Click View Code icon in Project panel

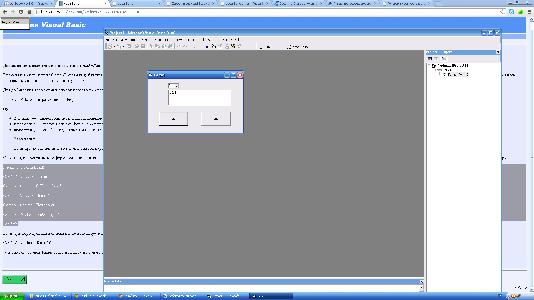[x=430, y=59]
